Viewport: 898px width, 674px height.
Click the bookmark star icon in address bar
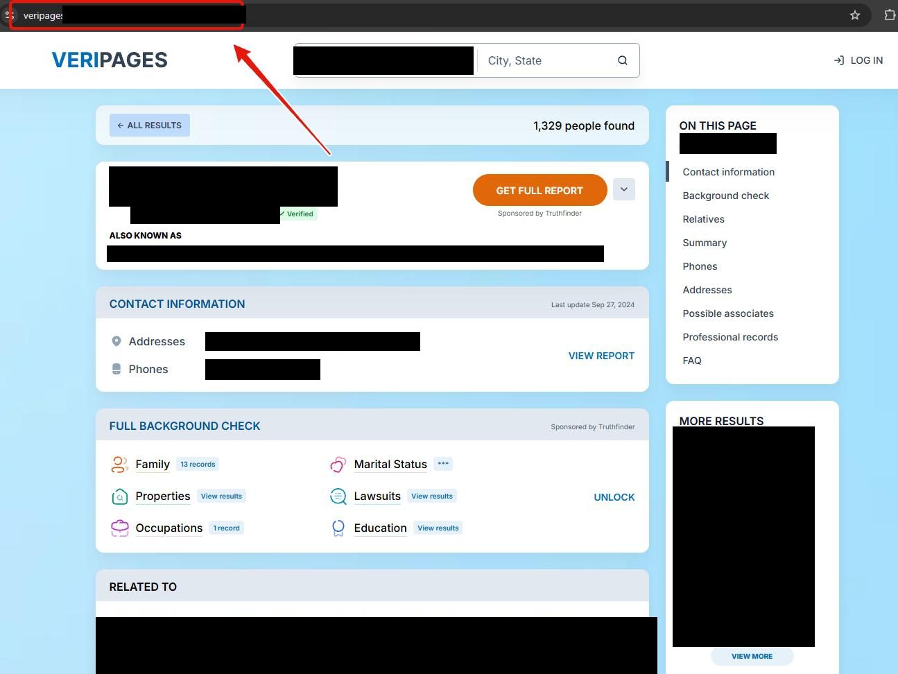(x=855, y=15)
